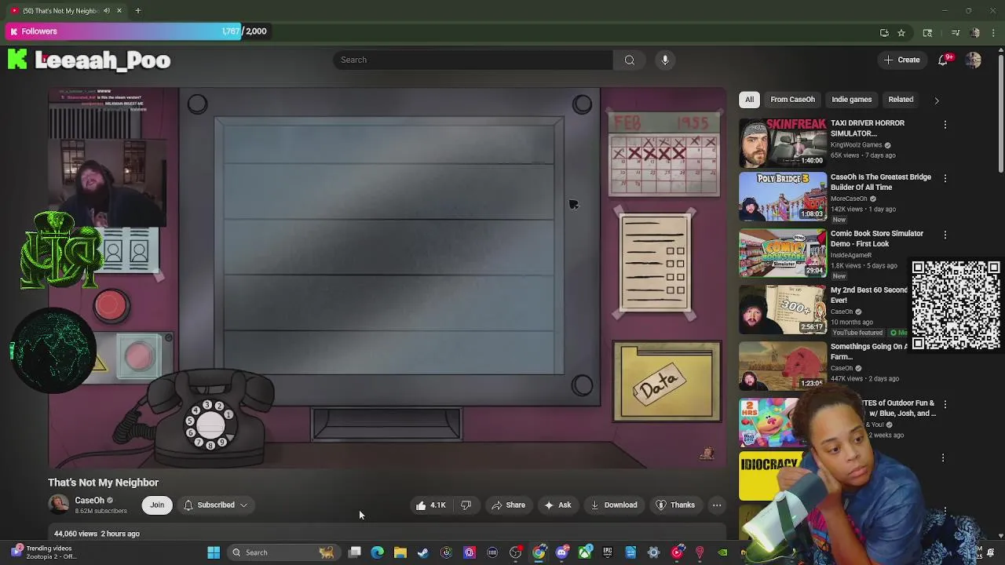Click the 'That's Not My Neighbor' video title
Image resolution: width=1005 pixels, height=565 pixels.
pos(103,483)
